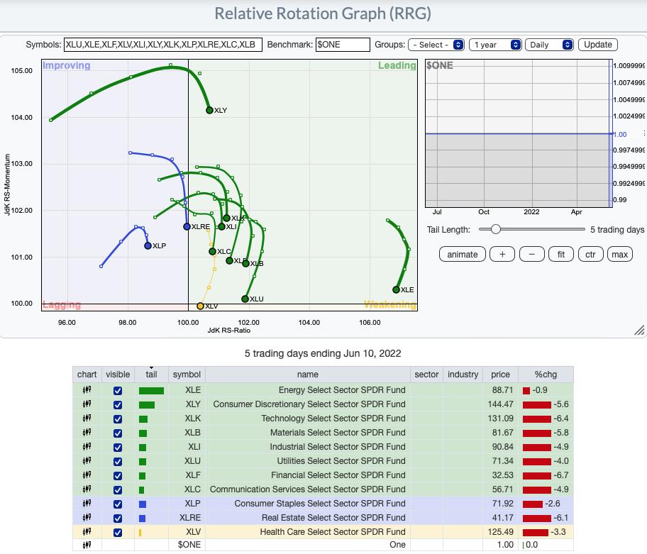
Task: Open chart icon in the XLY row
Action: point(87,404)
